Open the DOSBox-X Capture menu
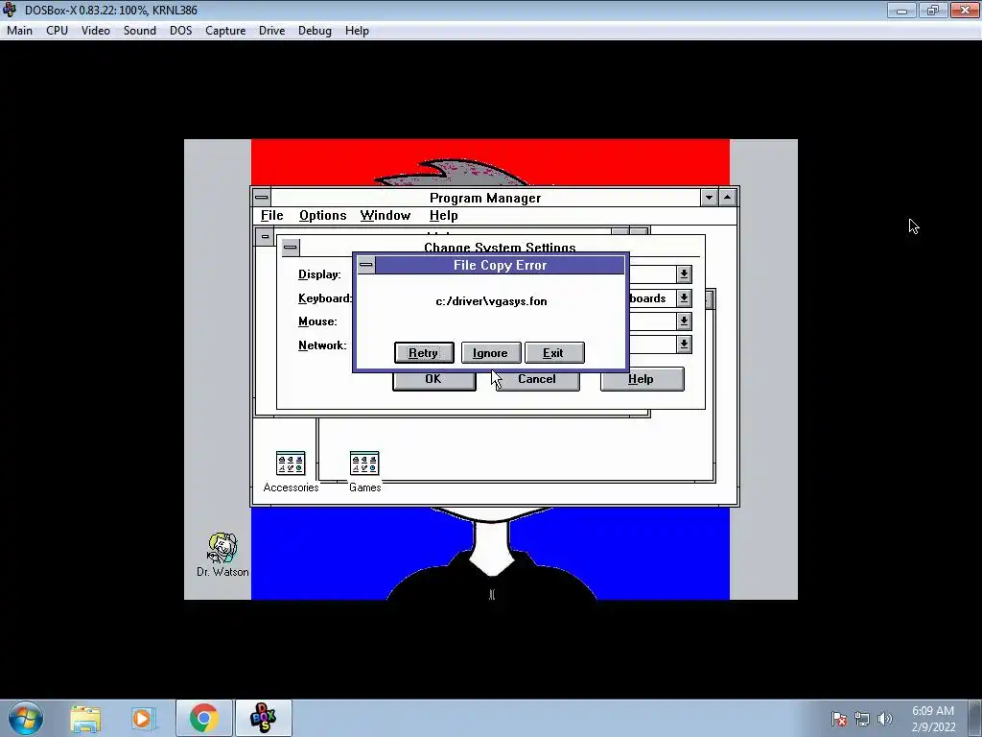 [225, 31]
